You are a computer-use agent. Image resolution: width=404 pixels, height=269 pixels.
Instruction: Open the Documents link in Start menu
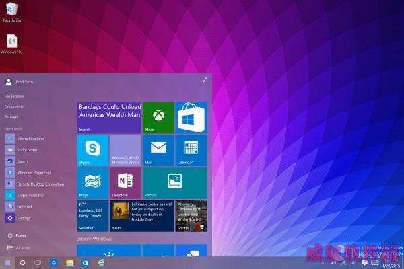[x=13, y=106]
